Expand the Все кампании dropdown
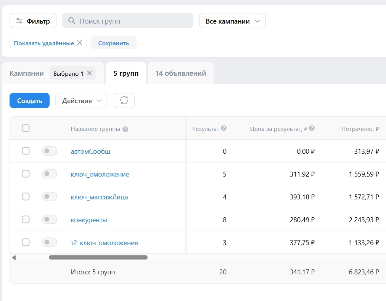The width and height of the screenshot is (386, 301). tap(232, 21)
